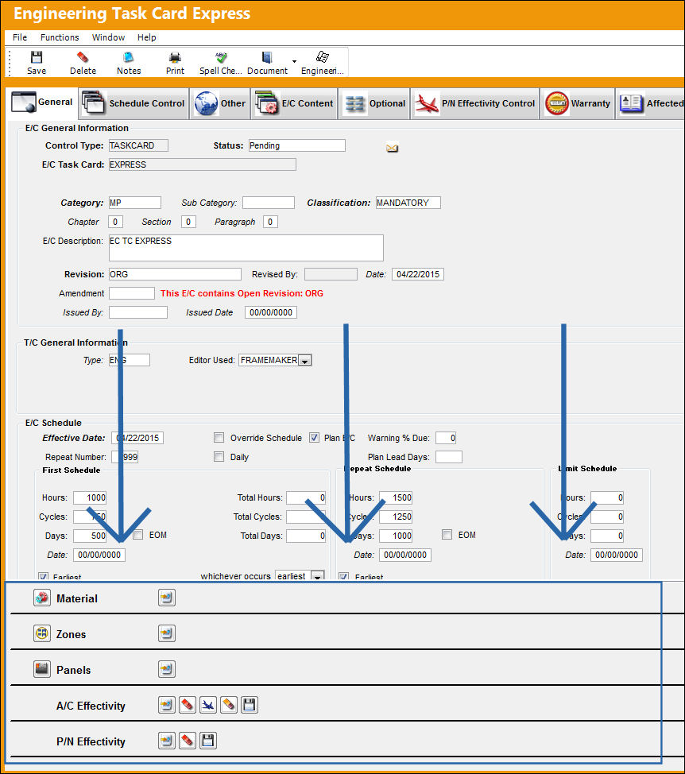Click the Repeat Schedule Hours field showing 1500
685x774 pixels.
pyautogui.click(x=396, y=497)
